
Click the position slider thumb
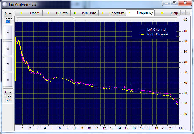[74, 18]
